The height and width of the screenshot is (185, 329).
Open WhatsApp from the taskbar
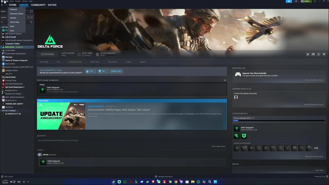(198, 182)
